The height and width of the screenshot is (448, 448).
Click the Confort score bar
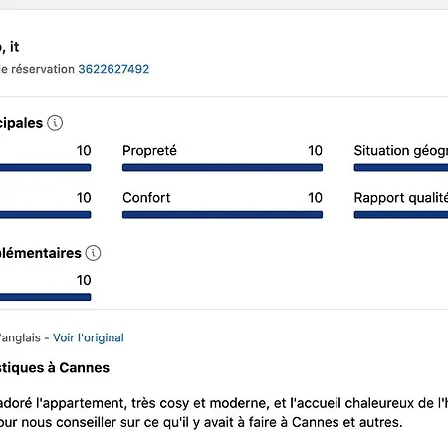coord(222,215)
